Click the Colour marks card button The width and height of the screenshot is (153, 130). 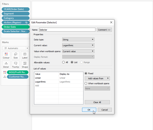6,55
